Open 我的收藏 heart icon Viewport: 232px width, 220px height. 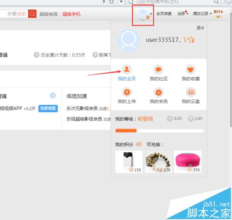pos(191,70)
